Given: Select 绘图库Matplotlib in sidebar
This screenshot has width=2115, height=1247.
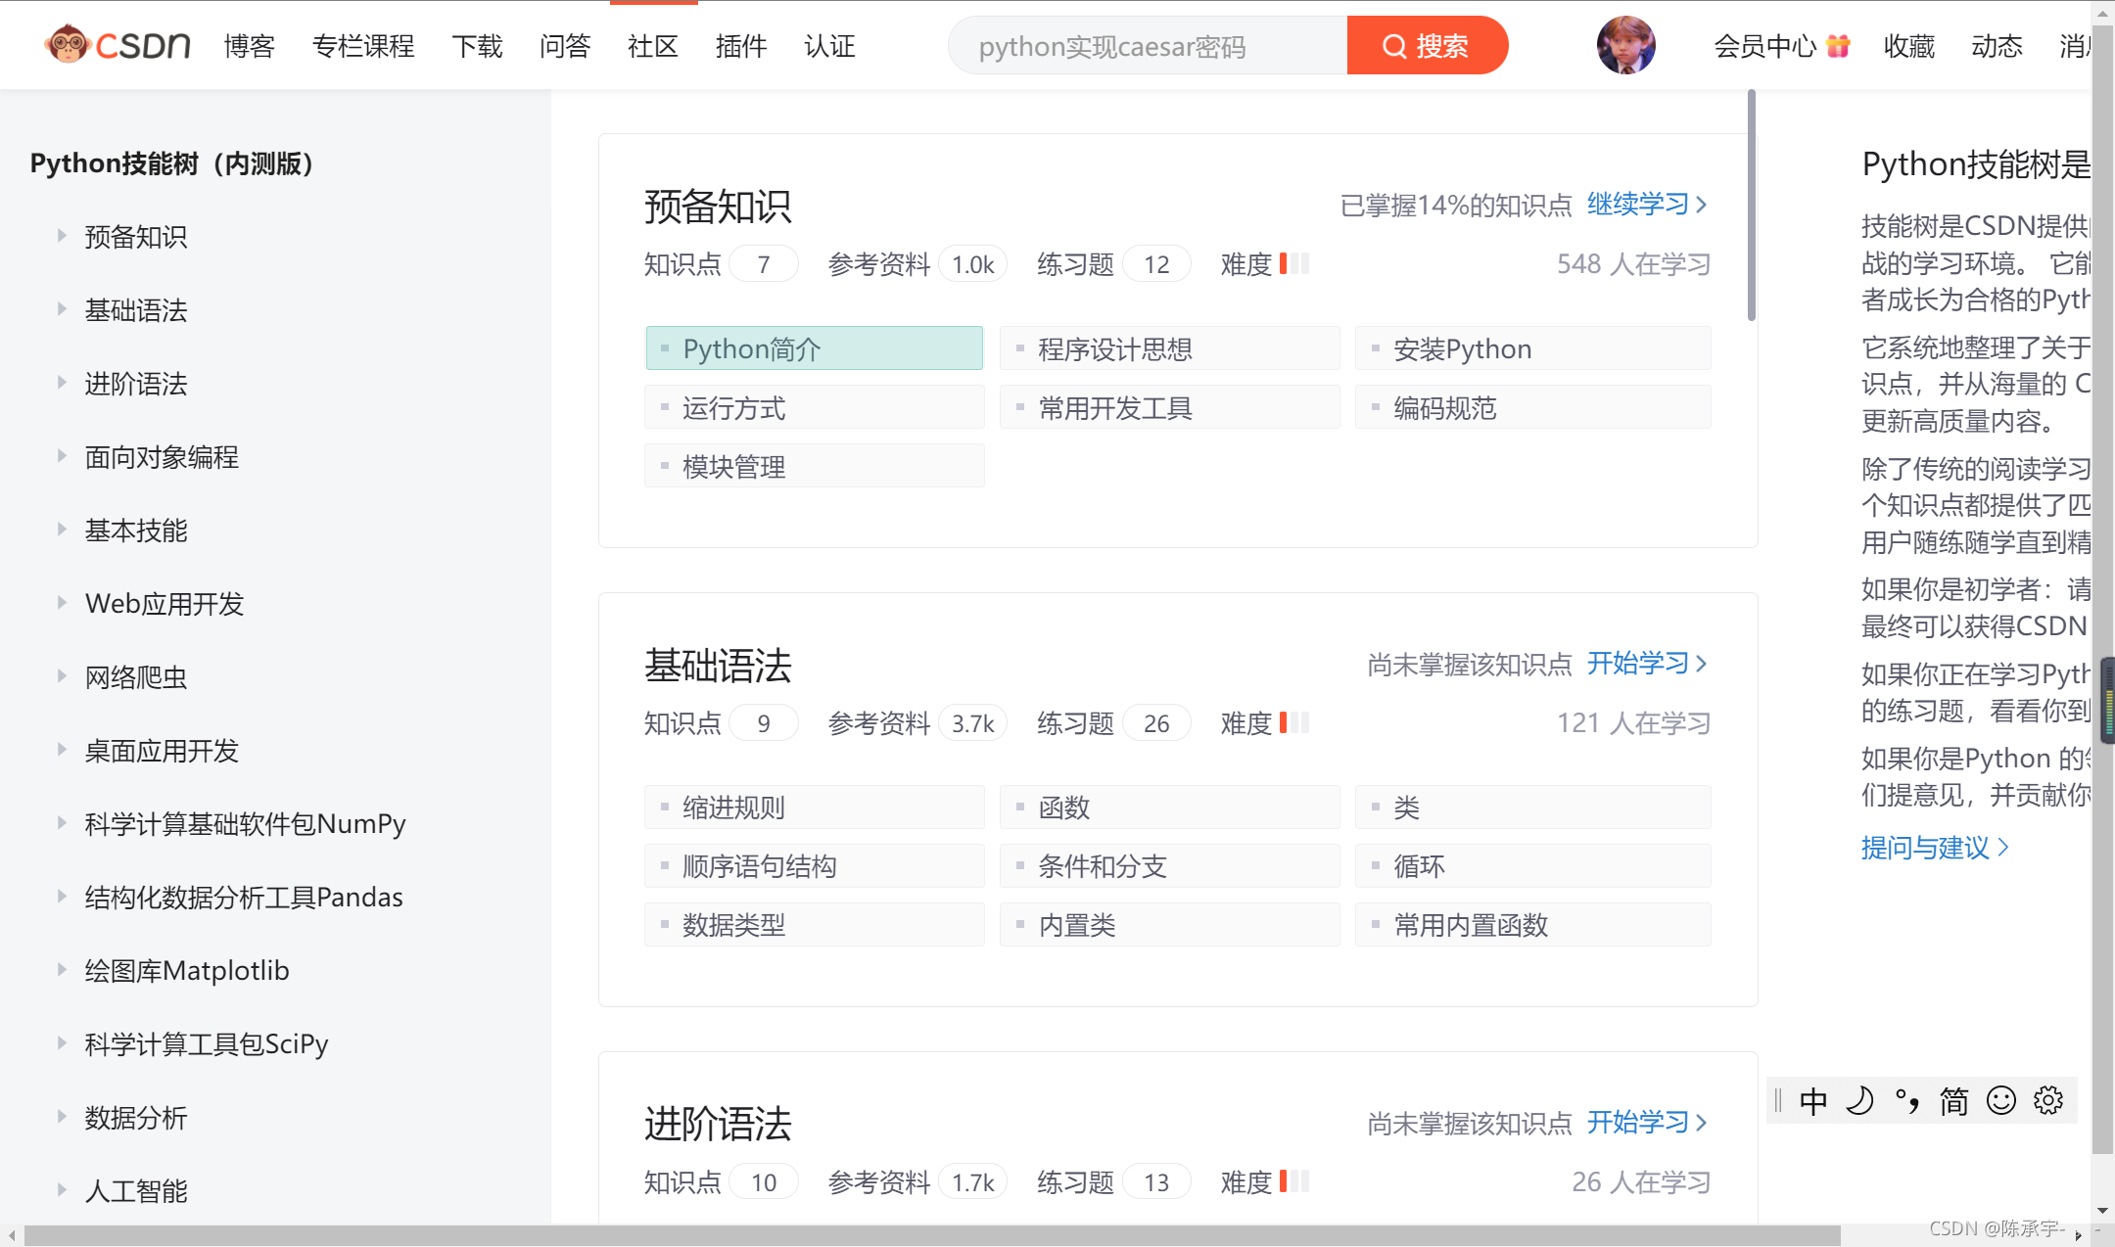Looking at the screenshot, I should pyautogui.click(x=187, y=971).
